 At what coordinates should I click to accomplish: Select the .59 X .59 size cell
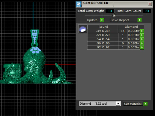[103, 35]
